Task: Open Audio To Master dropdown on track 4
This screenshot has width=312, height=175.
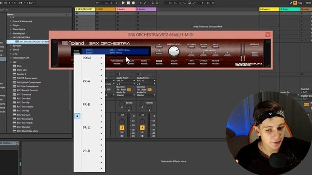Action: (146, 95)
